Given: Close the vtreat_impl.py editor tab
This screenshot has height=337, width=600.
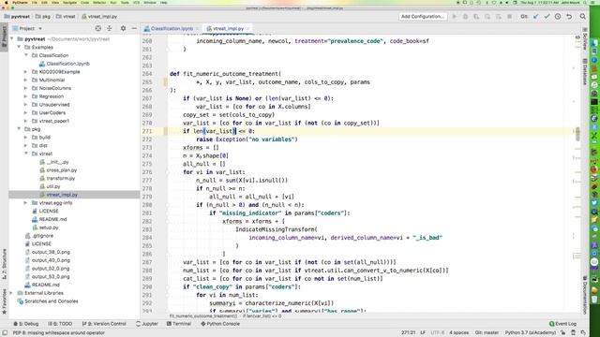Looking at the screenshot, I should (x=247, y=29).
